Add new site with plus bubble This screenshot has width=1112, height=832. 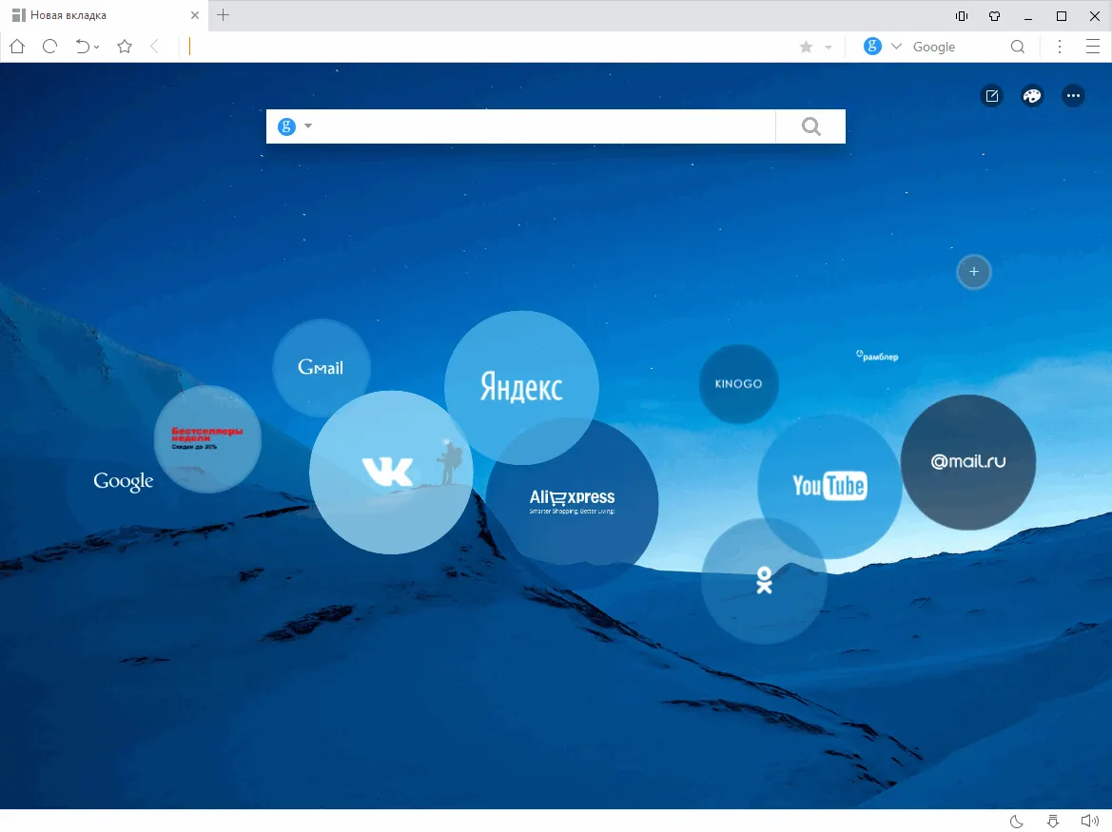974,271
